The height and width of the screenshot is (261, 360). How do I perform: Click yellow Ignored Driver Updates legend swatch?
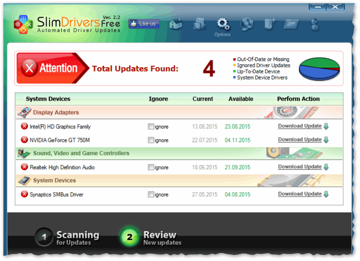click(x=234, y=65)
